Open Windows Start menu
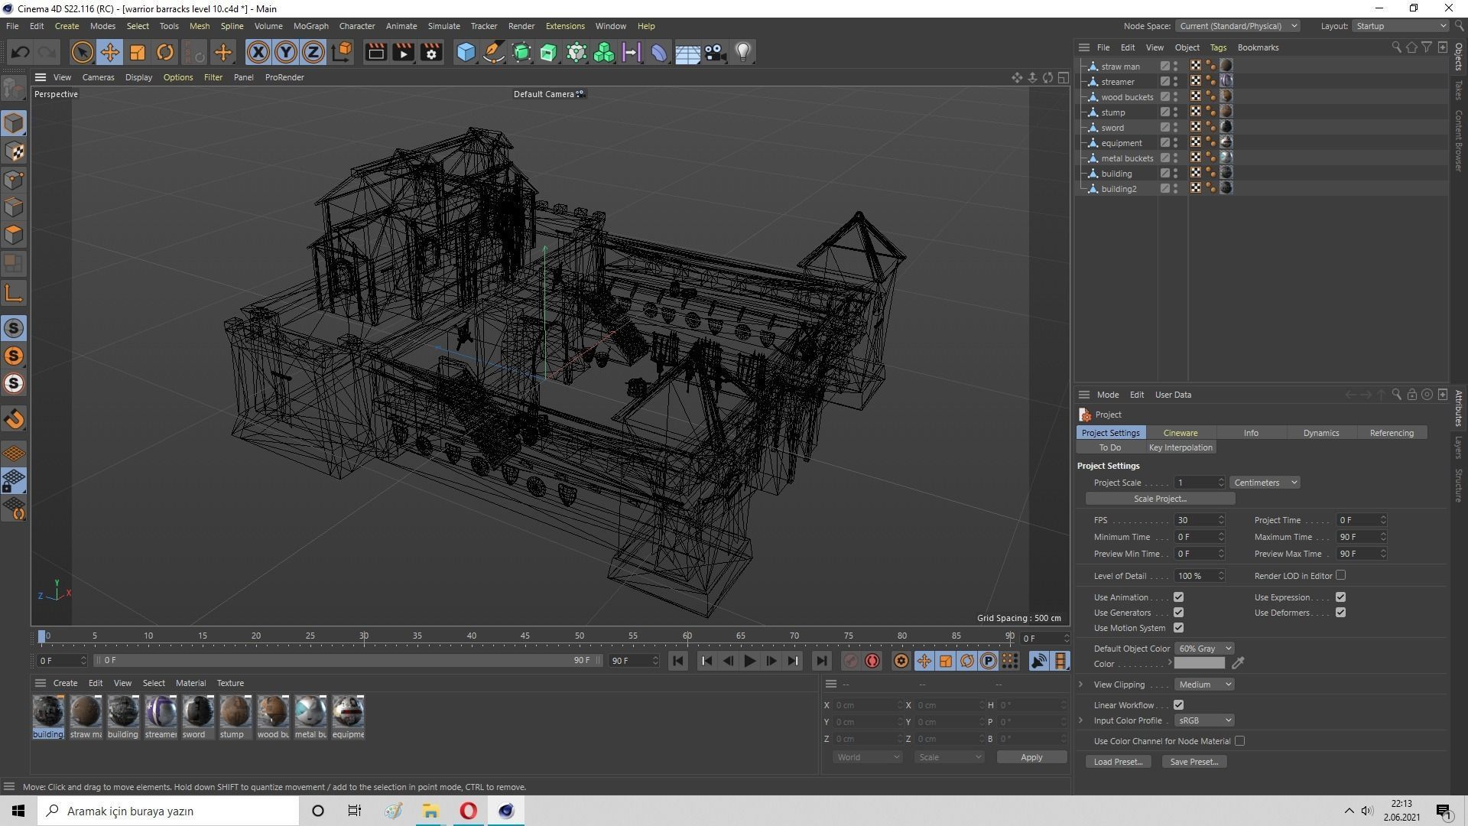Image resolution: width=1468 pixels, height=826 pixels. [18, 811]
